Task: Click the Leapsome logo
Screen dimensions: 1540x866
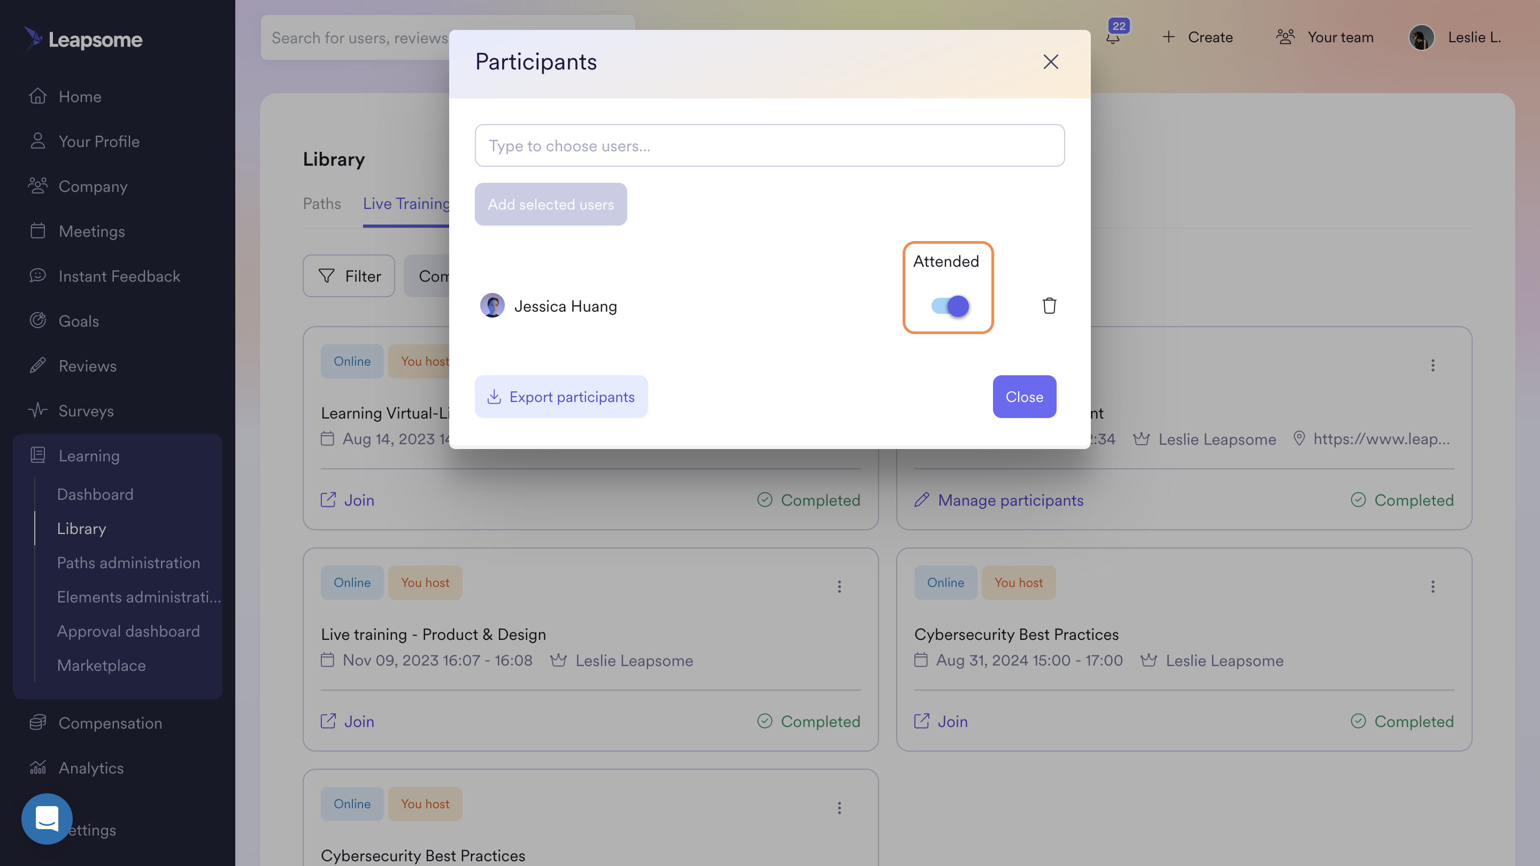Action: tap(84, 39)
